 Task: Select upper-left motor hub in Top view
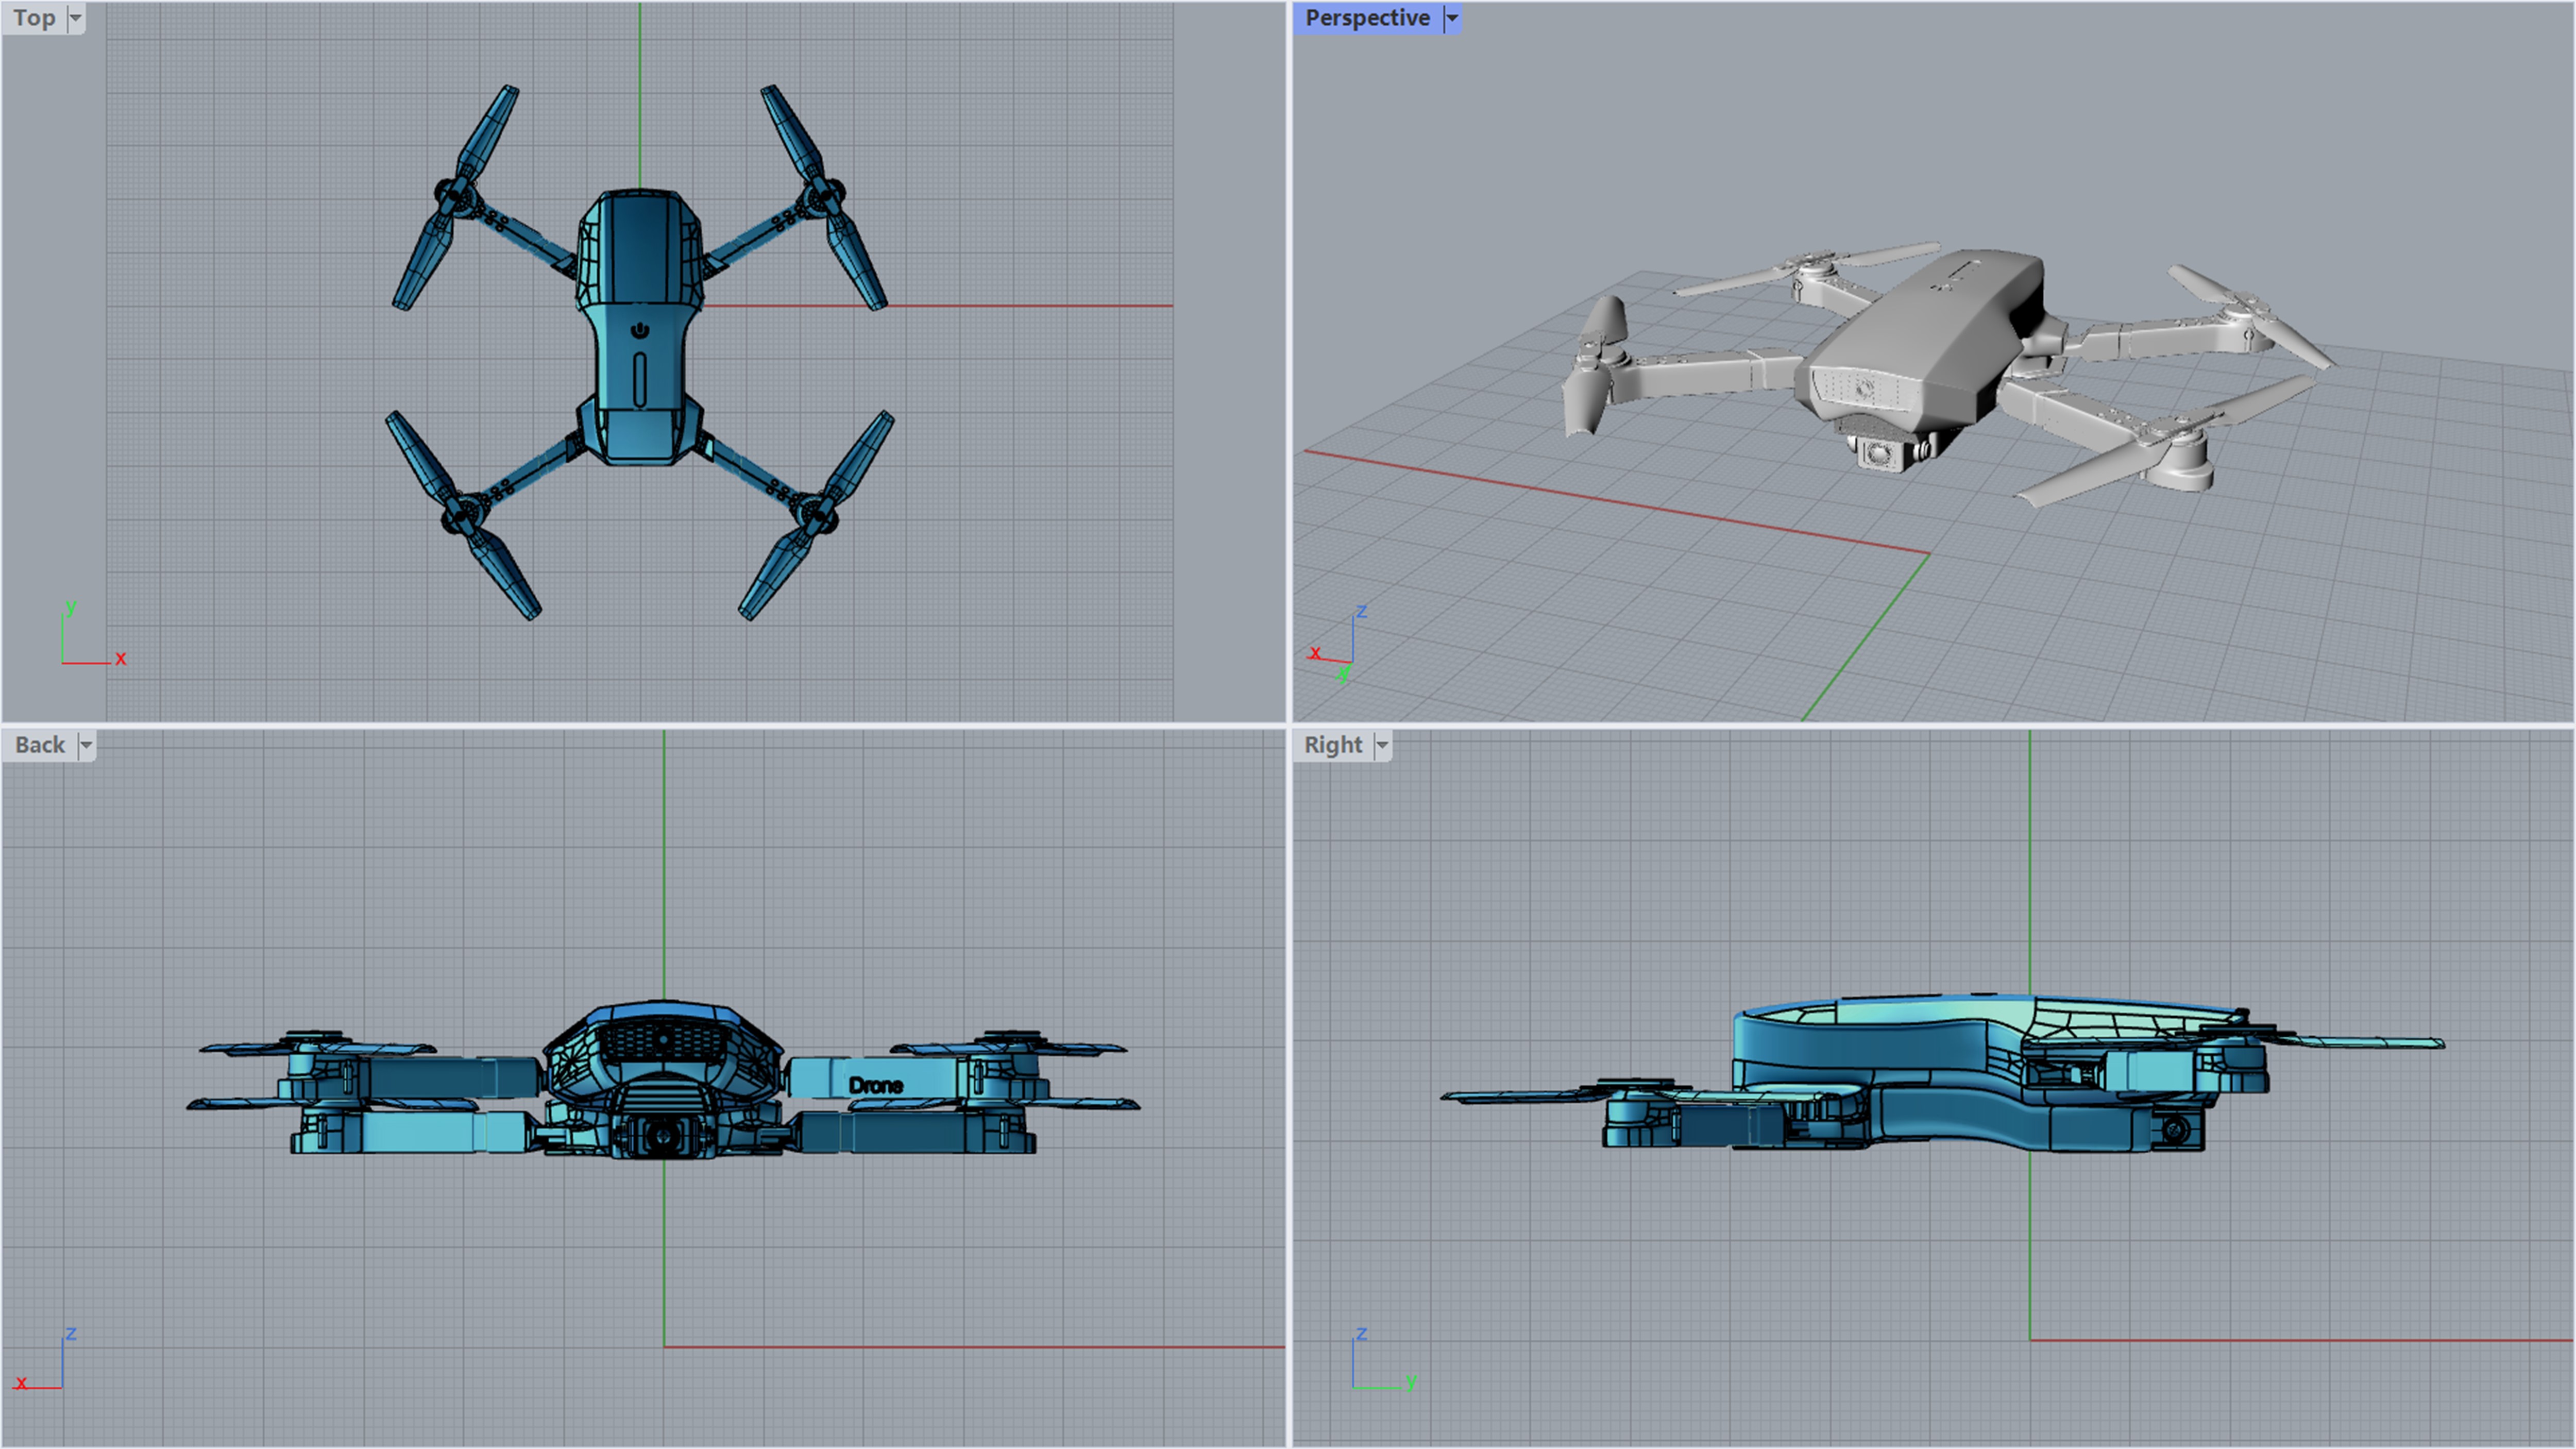(455, 198)
